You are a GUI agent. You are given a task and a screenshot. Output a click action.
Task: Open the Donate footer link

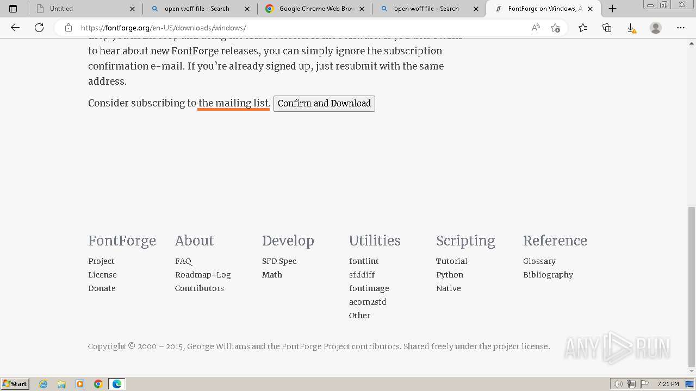[x=102, y=288]
